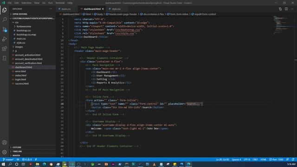The height and width of the screenshot is (167, 297).
Task: Select the dashboard.html tab
Action: click(x=92, y=9)
